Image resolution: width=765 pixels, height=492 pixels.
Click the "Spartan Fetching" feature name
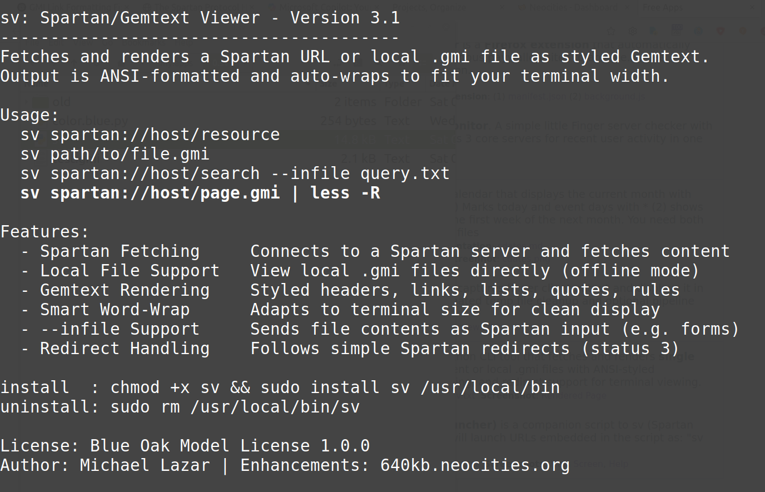point(120,251)
